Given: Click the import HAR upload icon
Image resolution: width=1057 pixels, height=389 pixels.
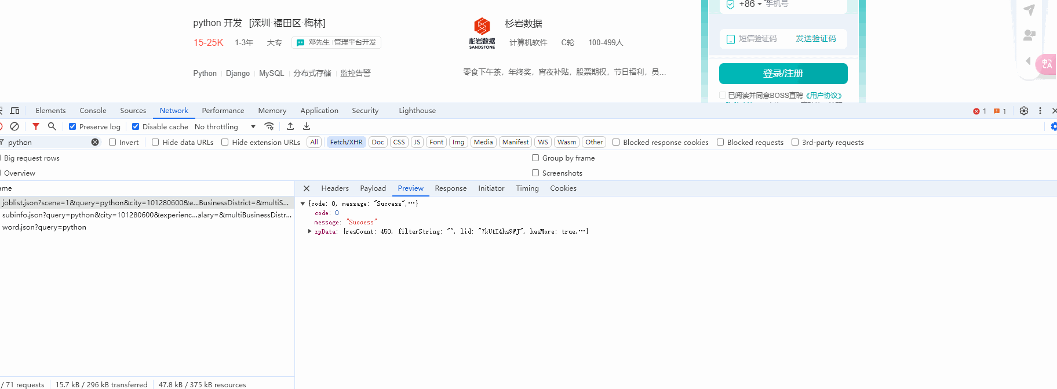Looking at the screenshot, I should [x=290, y=126].
